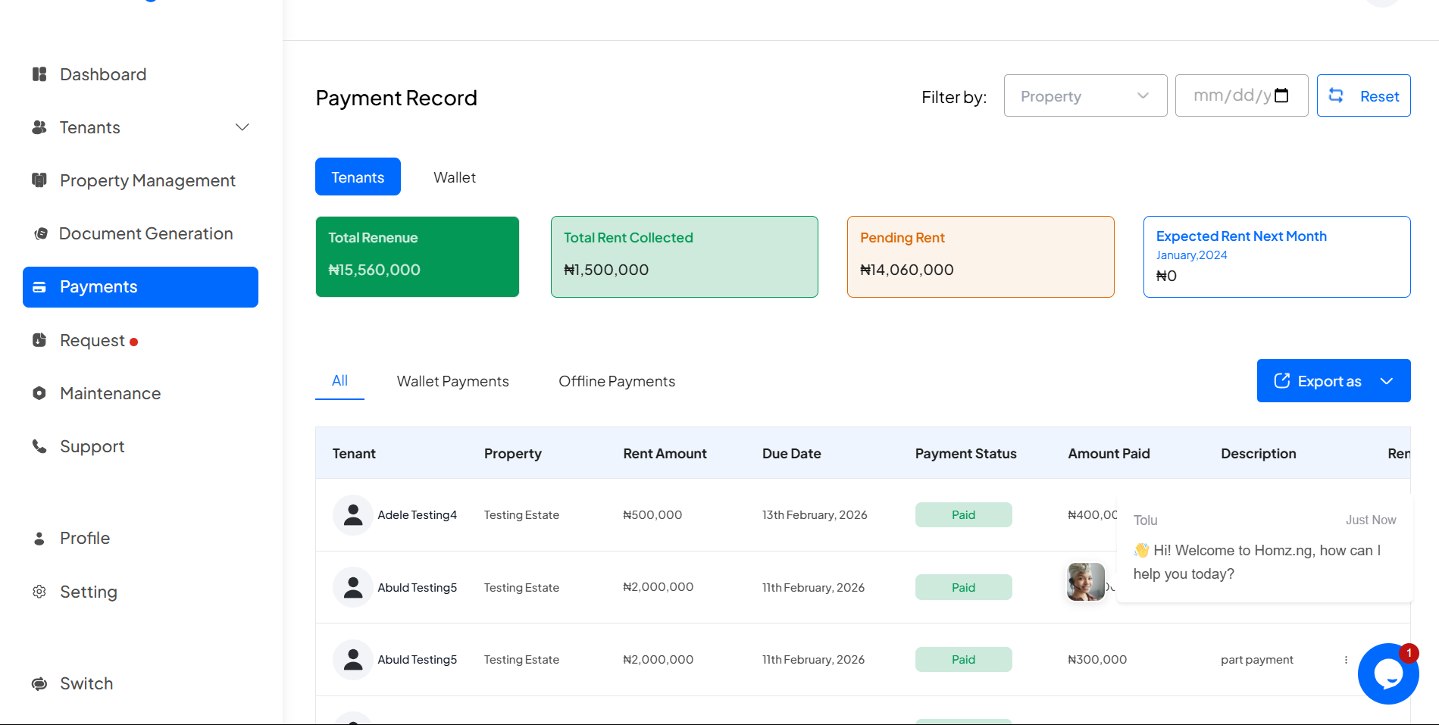
Task: Switch to the Tenants tab
Action: click(358, 177)
